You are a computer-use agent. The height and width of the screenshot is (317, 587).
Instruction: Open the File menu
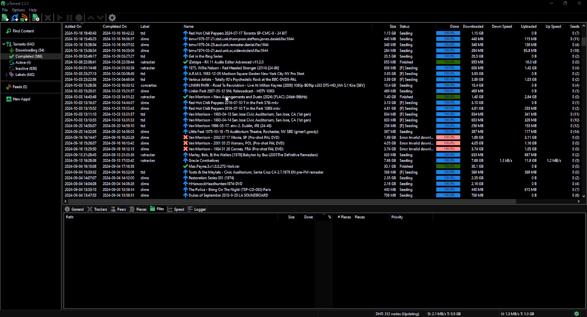pyautogui.click(x=5, y=10)
